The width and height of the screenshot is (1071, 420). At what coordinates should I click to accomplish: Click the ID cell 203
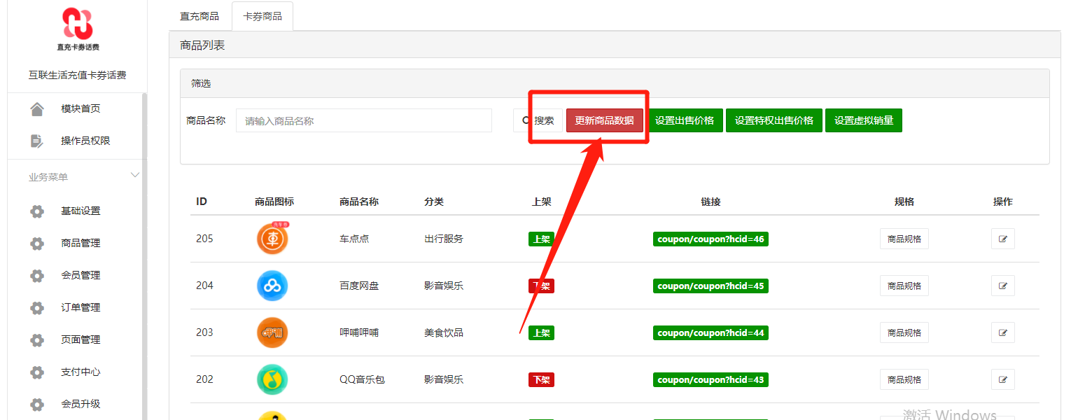pos(204,332)
